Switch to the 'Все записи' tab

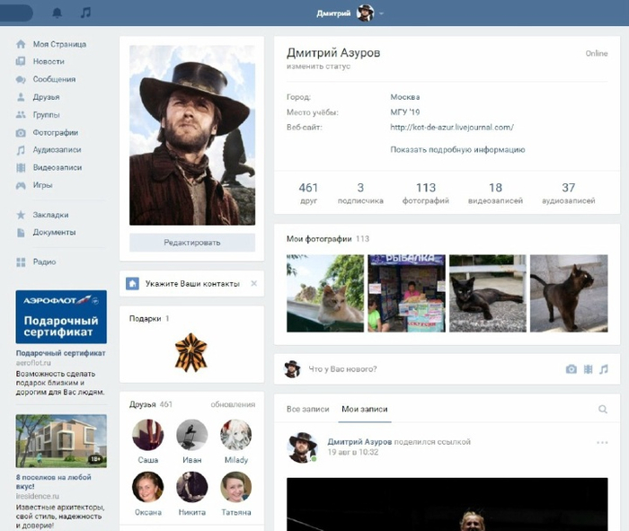(307, 410)
